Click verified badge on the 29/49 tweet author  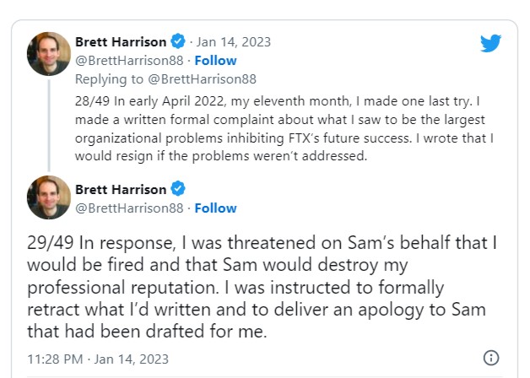[178, 189]
